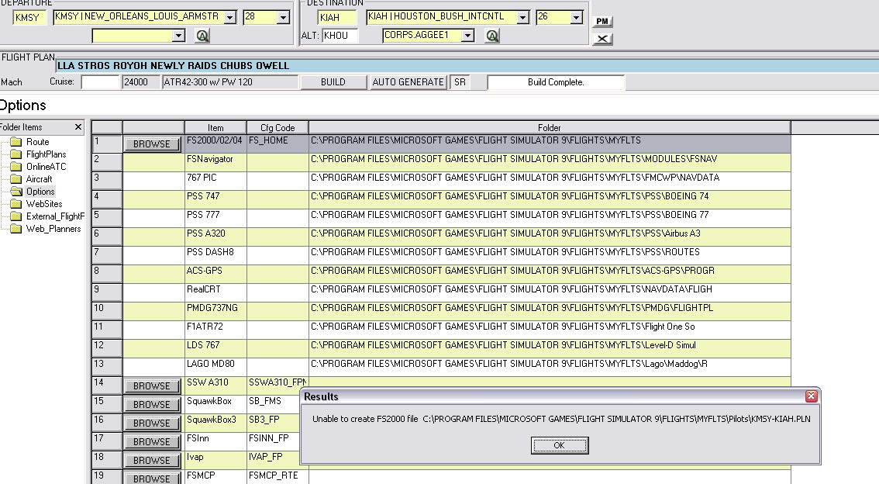The width and height of the screenshot is (879, 484).
Task: Click the PM button
Action: tap(602, 21)
